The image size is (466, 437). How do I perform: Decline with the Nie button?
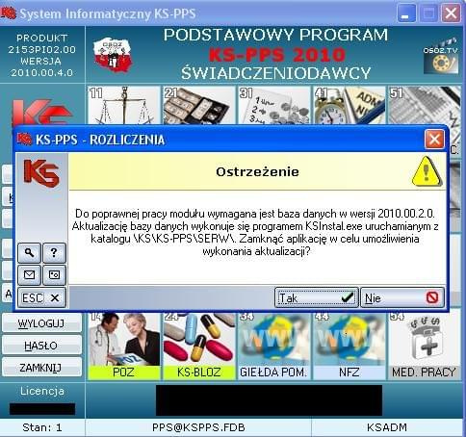[x=402, y=297]
